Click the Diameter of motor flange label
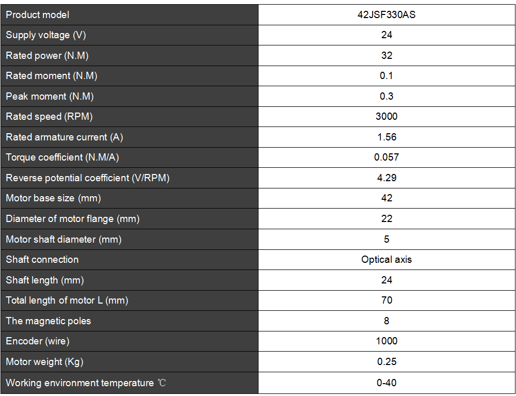The image size is (516, 396). click(x=73, y=218)
